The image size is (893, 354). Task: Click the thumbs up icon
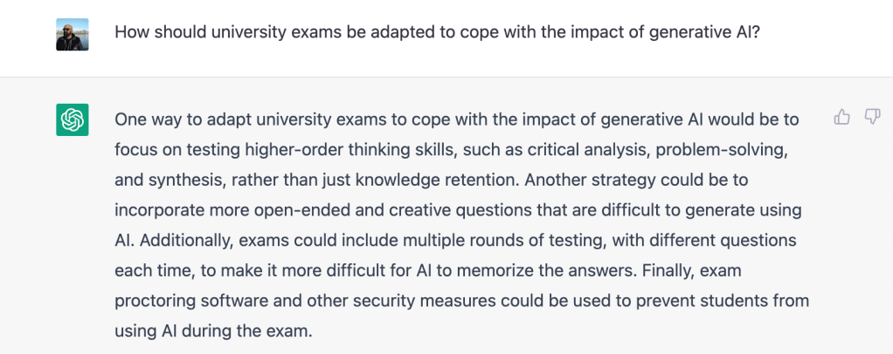tap(842, 117)
